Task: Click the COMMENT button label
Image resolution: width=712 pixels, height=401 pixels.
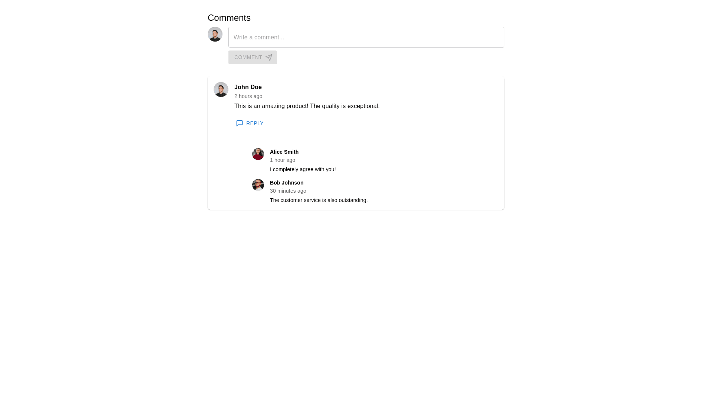Action: [248, 57]
